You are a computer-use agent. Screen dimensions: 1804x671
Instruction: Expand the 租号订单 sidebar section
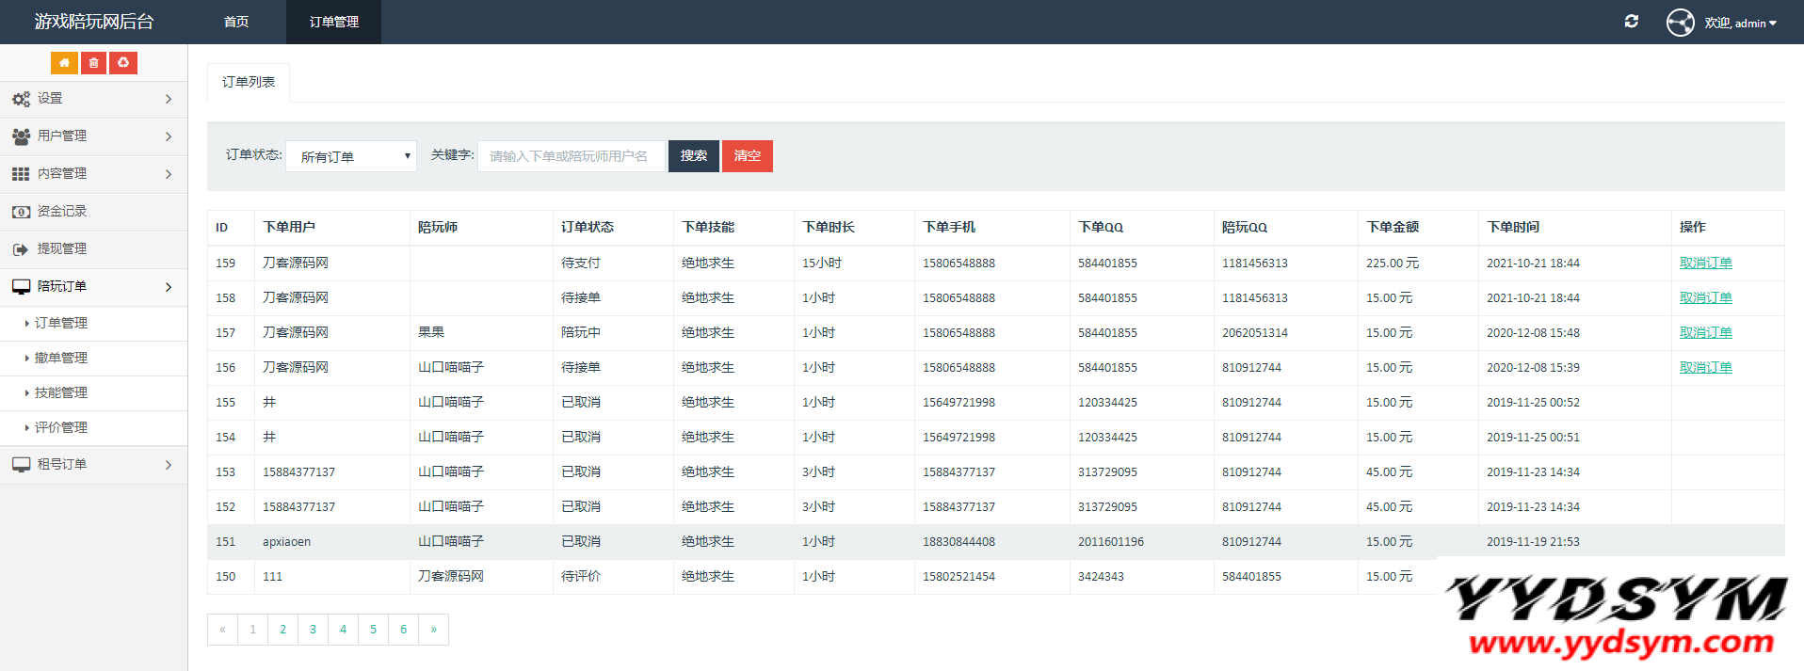[x=92, y=465]
